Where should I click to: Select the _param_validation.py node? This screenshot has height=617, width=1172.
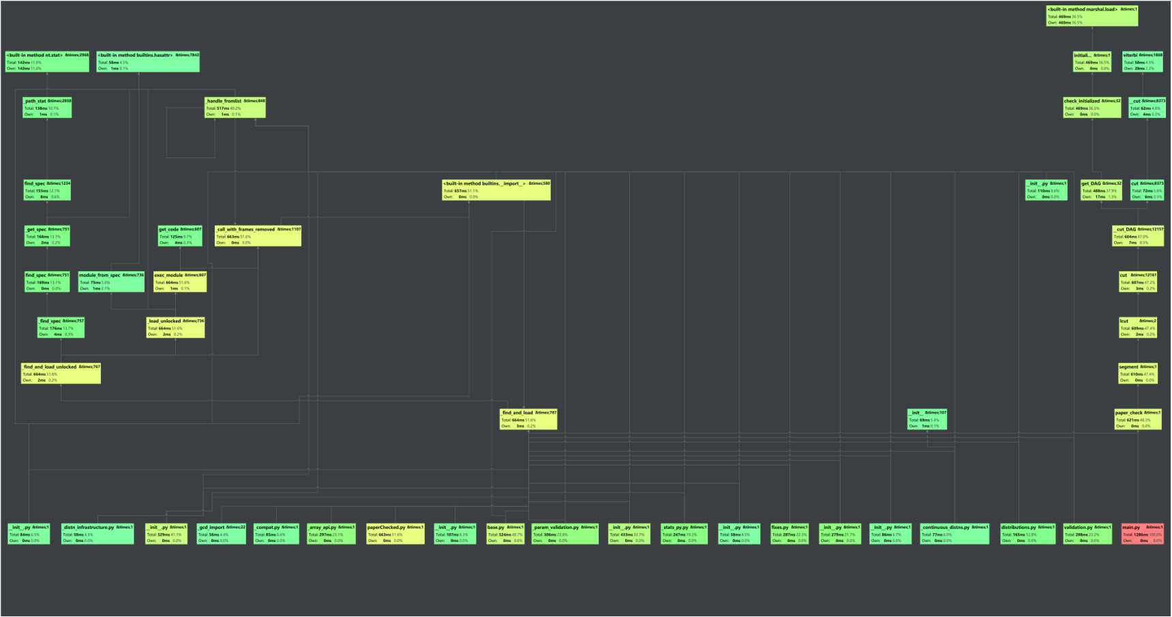[x=565, y=534]
